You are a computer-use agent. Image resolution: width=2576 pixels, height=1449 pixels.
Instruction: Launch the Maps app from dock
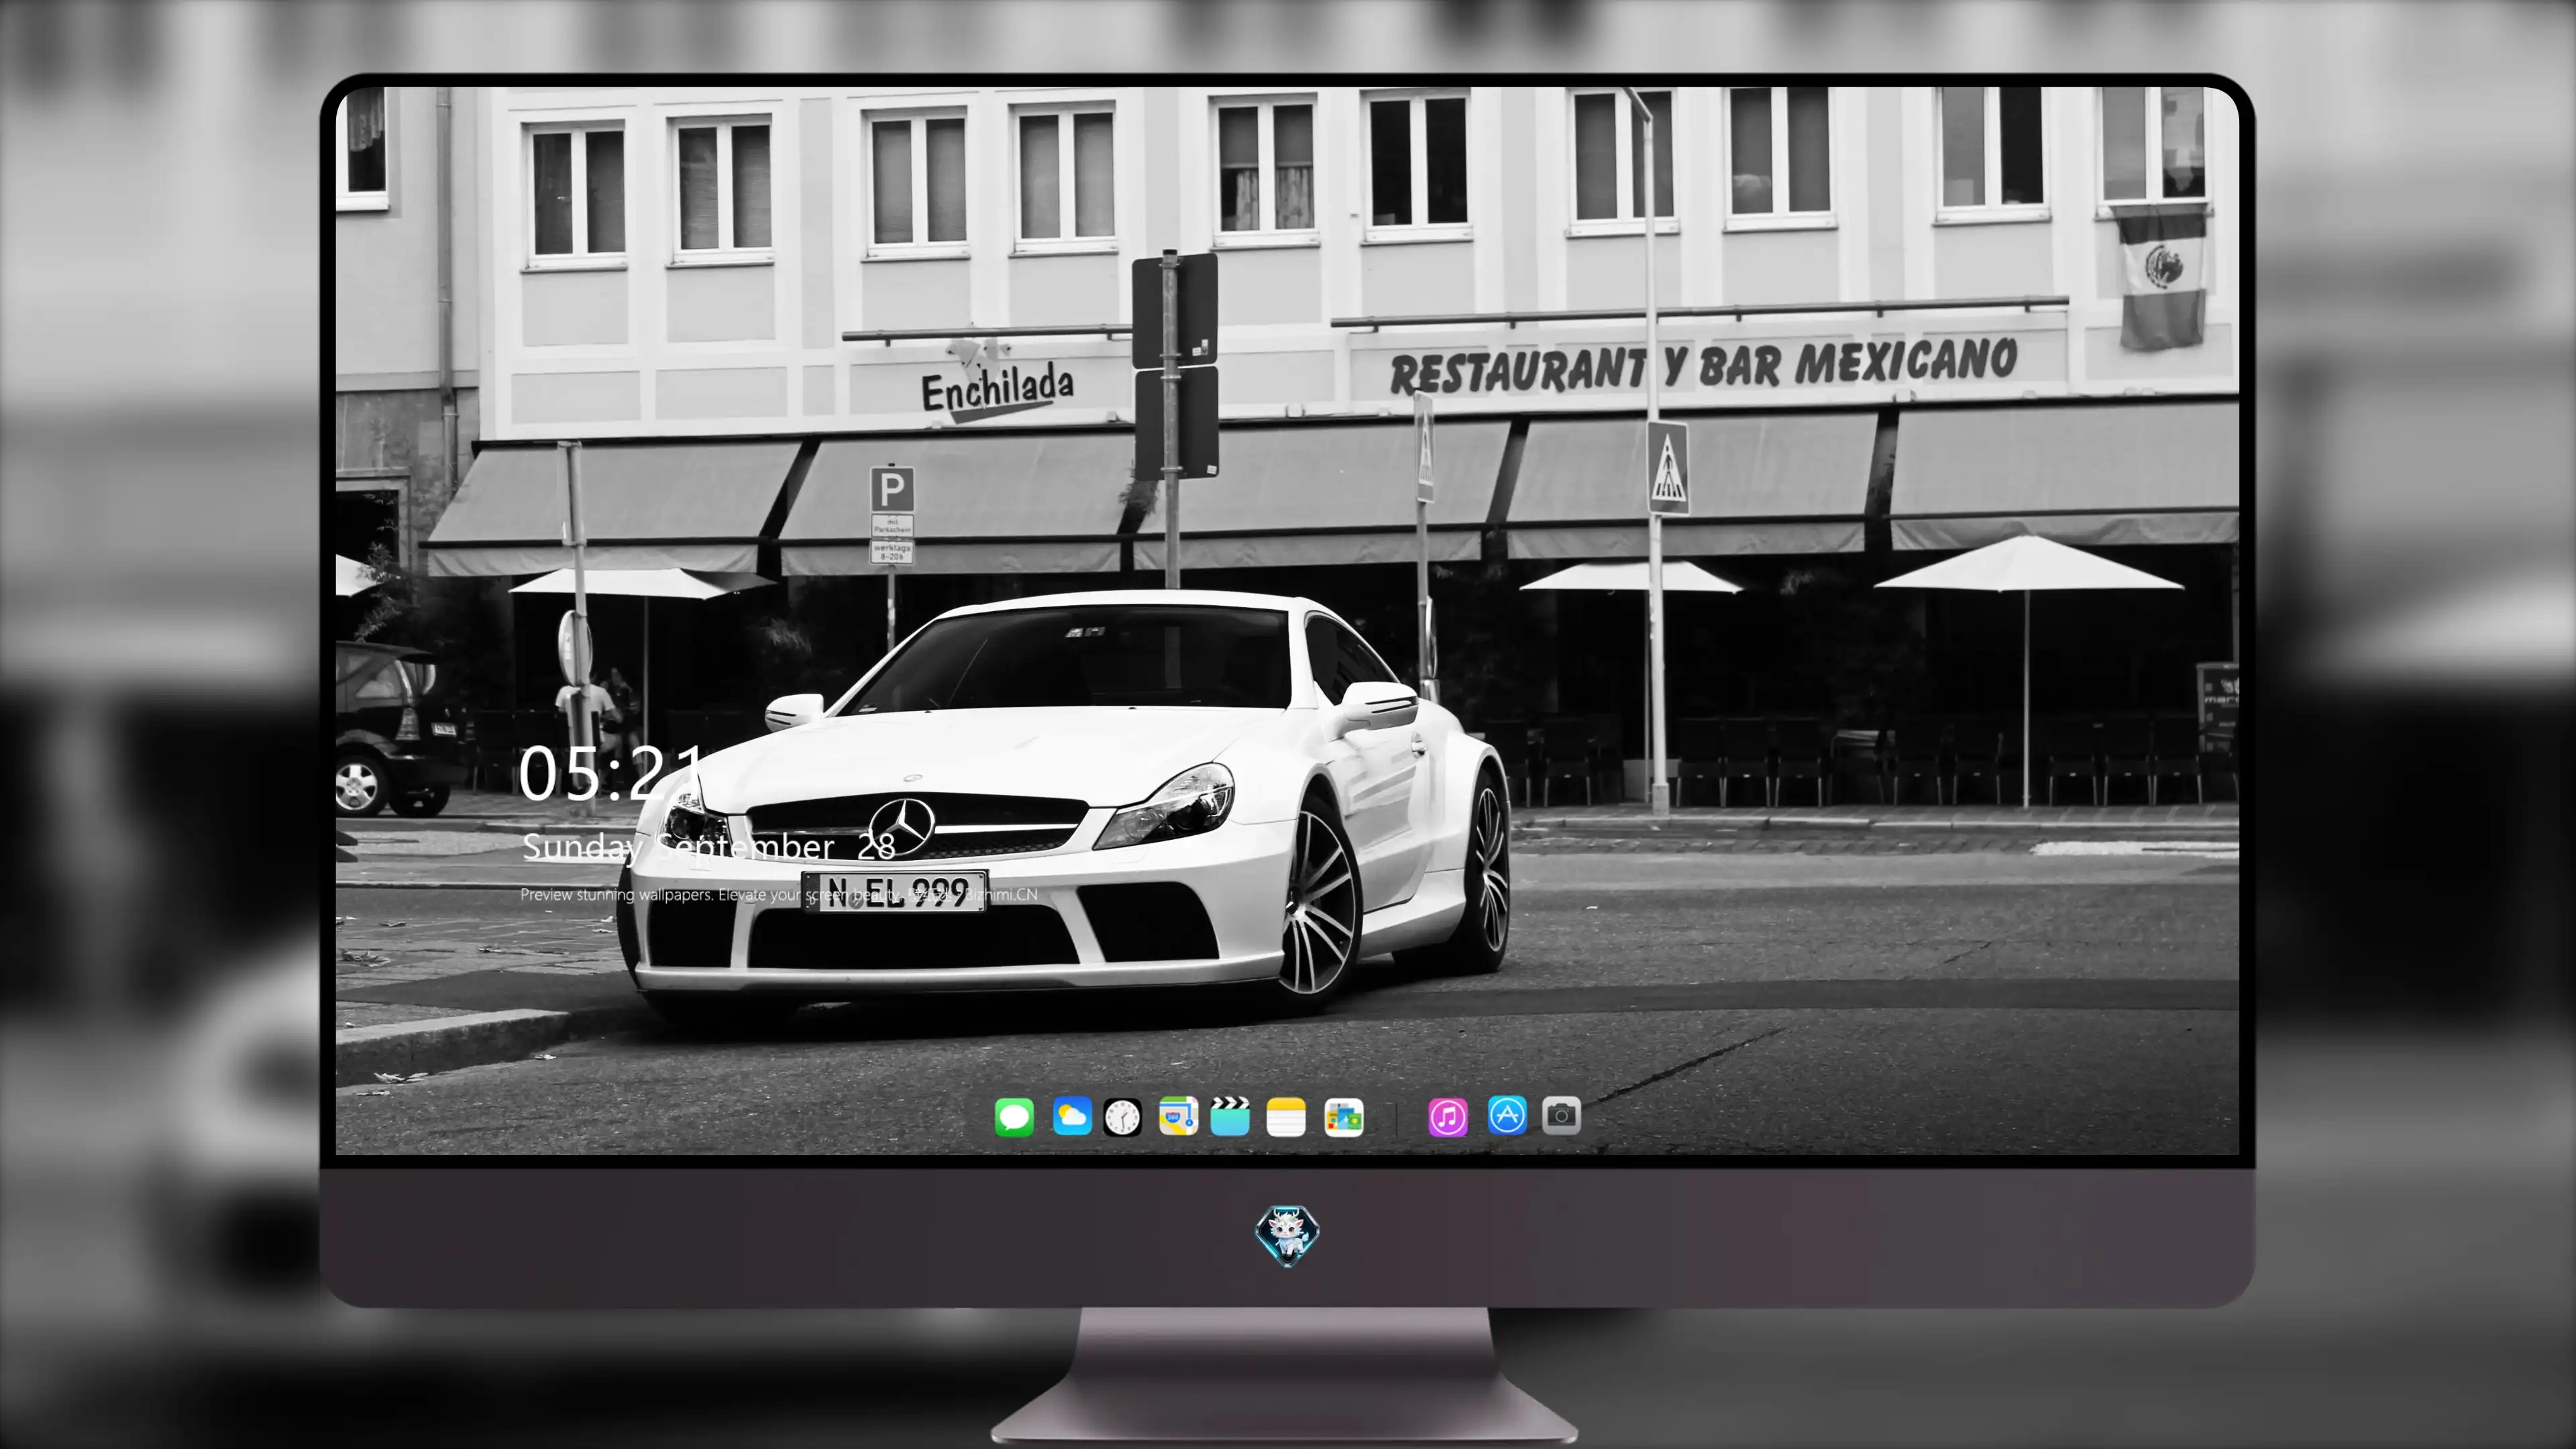(1178, 1116)
